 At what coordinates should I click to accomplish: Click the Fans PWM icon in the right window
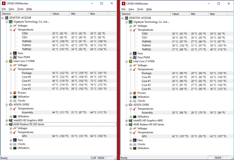tap(134, 57)
